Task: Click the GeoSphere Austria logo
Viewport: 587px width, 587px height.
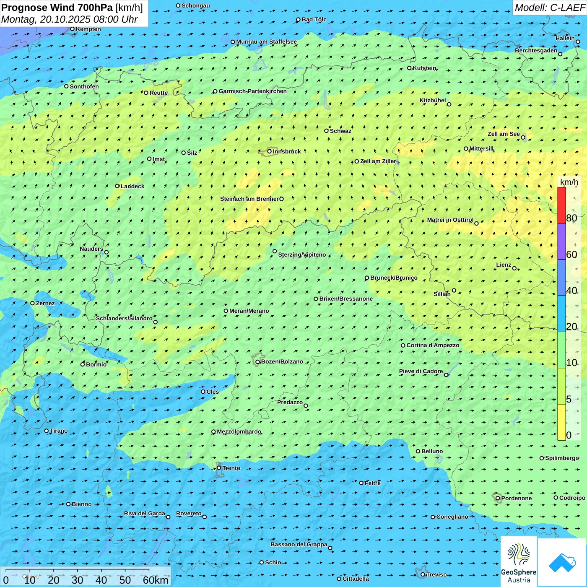Action: coord(519,561)
